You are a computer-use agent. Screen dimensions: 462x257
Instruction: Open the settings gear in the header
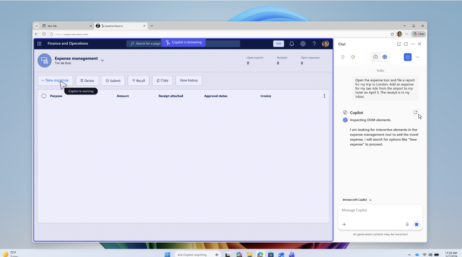pyautogui.click(x=303, y=43)
